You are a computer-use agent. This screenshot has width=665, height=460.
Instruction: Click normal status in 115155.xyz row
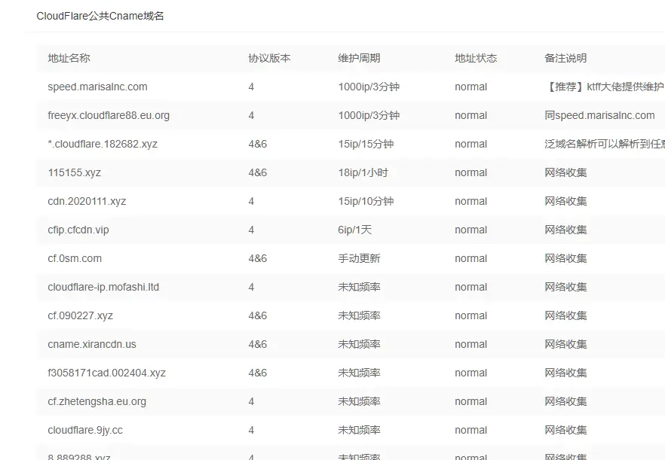pos(470,173)
